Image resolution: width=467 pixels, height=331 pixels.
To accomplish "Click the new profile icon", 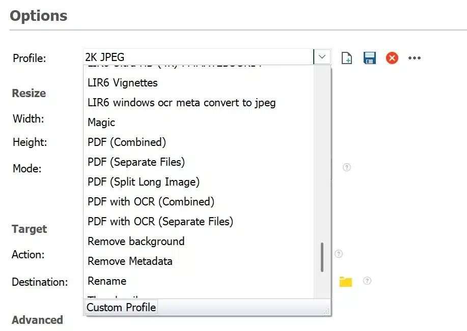I will coord(347,58).
